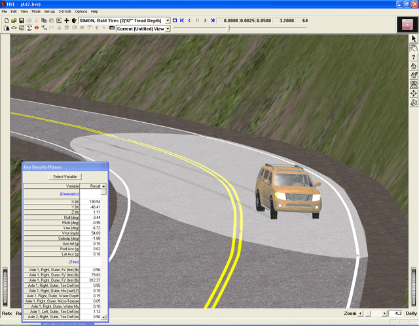
Task: Rewind simulation to start
Action: click(182, 20)
